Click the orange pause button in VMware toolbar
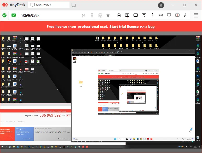Image resolution: width=202 pixels, height=153 pixels. pos(91,52)
